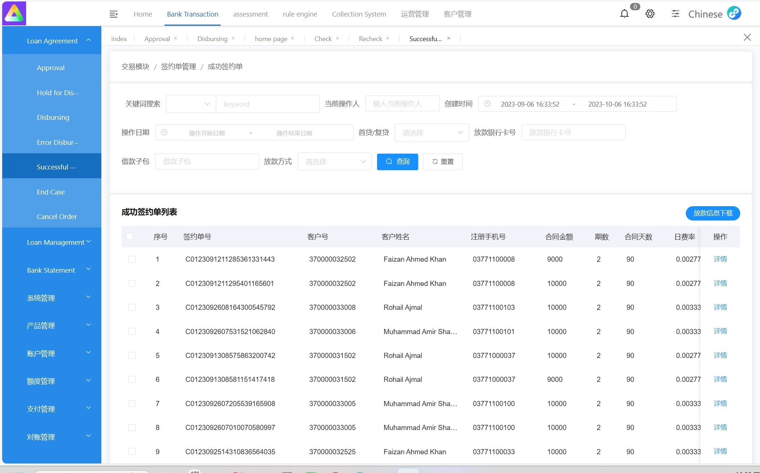
Task: Select Hold for Dis... in sidebar
Action: coord(52,93)
